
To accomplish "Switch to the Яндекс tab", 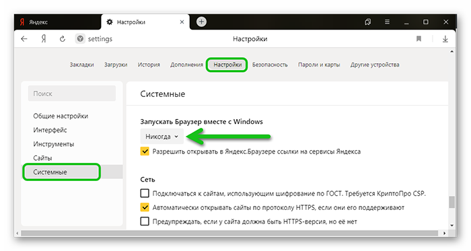I will coord(57,22).
